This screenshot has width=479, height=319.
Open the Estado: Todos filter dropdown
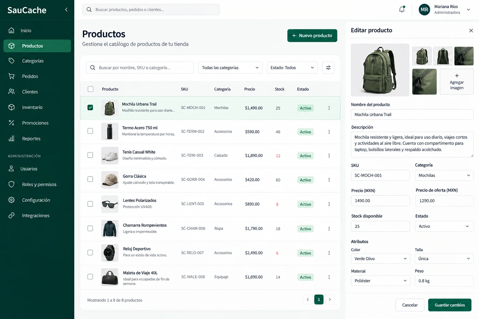click(292, 68)
